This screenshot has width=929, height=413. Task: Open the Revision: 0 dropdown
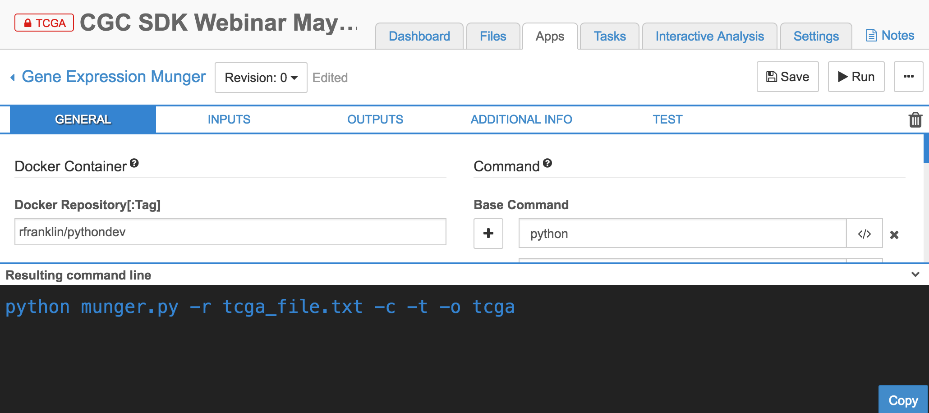(261, 78)
